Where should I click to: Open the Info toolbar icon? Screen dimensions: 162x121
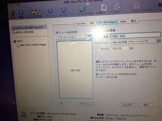[21, 12]
